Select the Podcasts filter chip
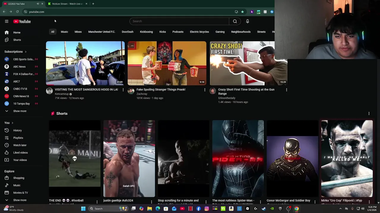 pyautogui.click(x=178, y=32)
